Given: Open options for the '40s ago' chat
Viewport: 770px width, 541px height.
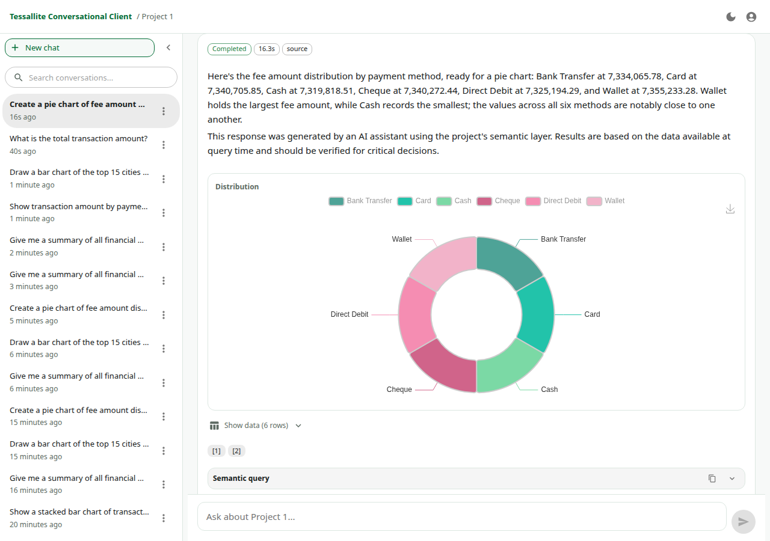Looking at the screenshot, I should [x=164, y=145].
